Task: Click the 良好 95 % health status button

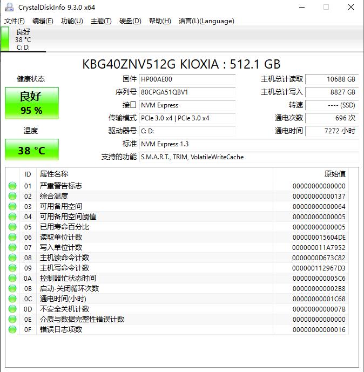Action: (x=32, y=103)
